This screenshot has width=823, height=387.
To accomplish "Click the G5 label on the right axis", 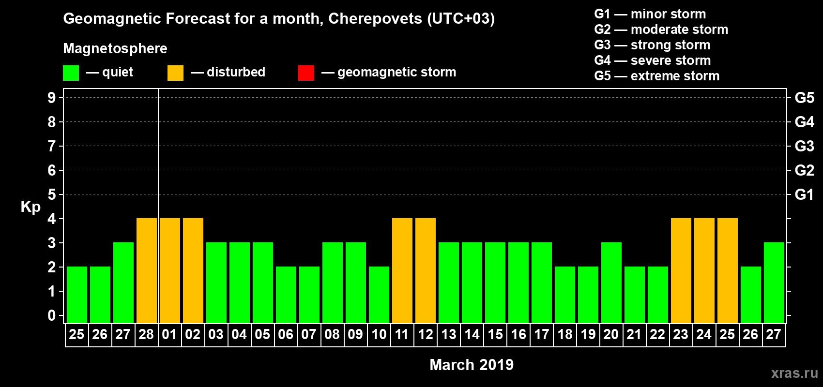I will pos(805,98).
